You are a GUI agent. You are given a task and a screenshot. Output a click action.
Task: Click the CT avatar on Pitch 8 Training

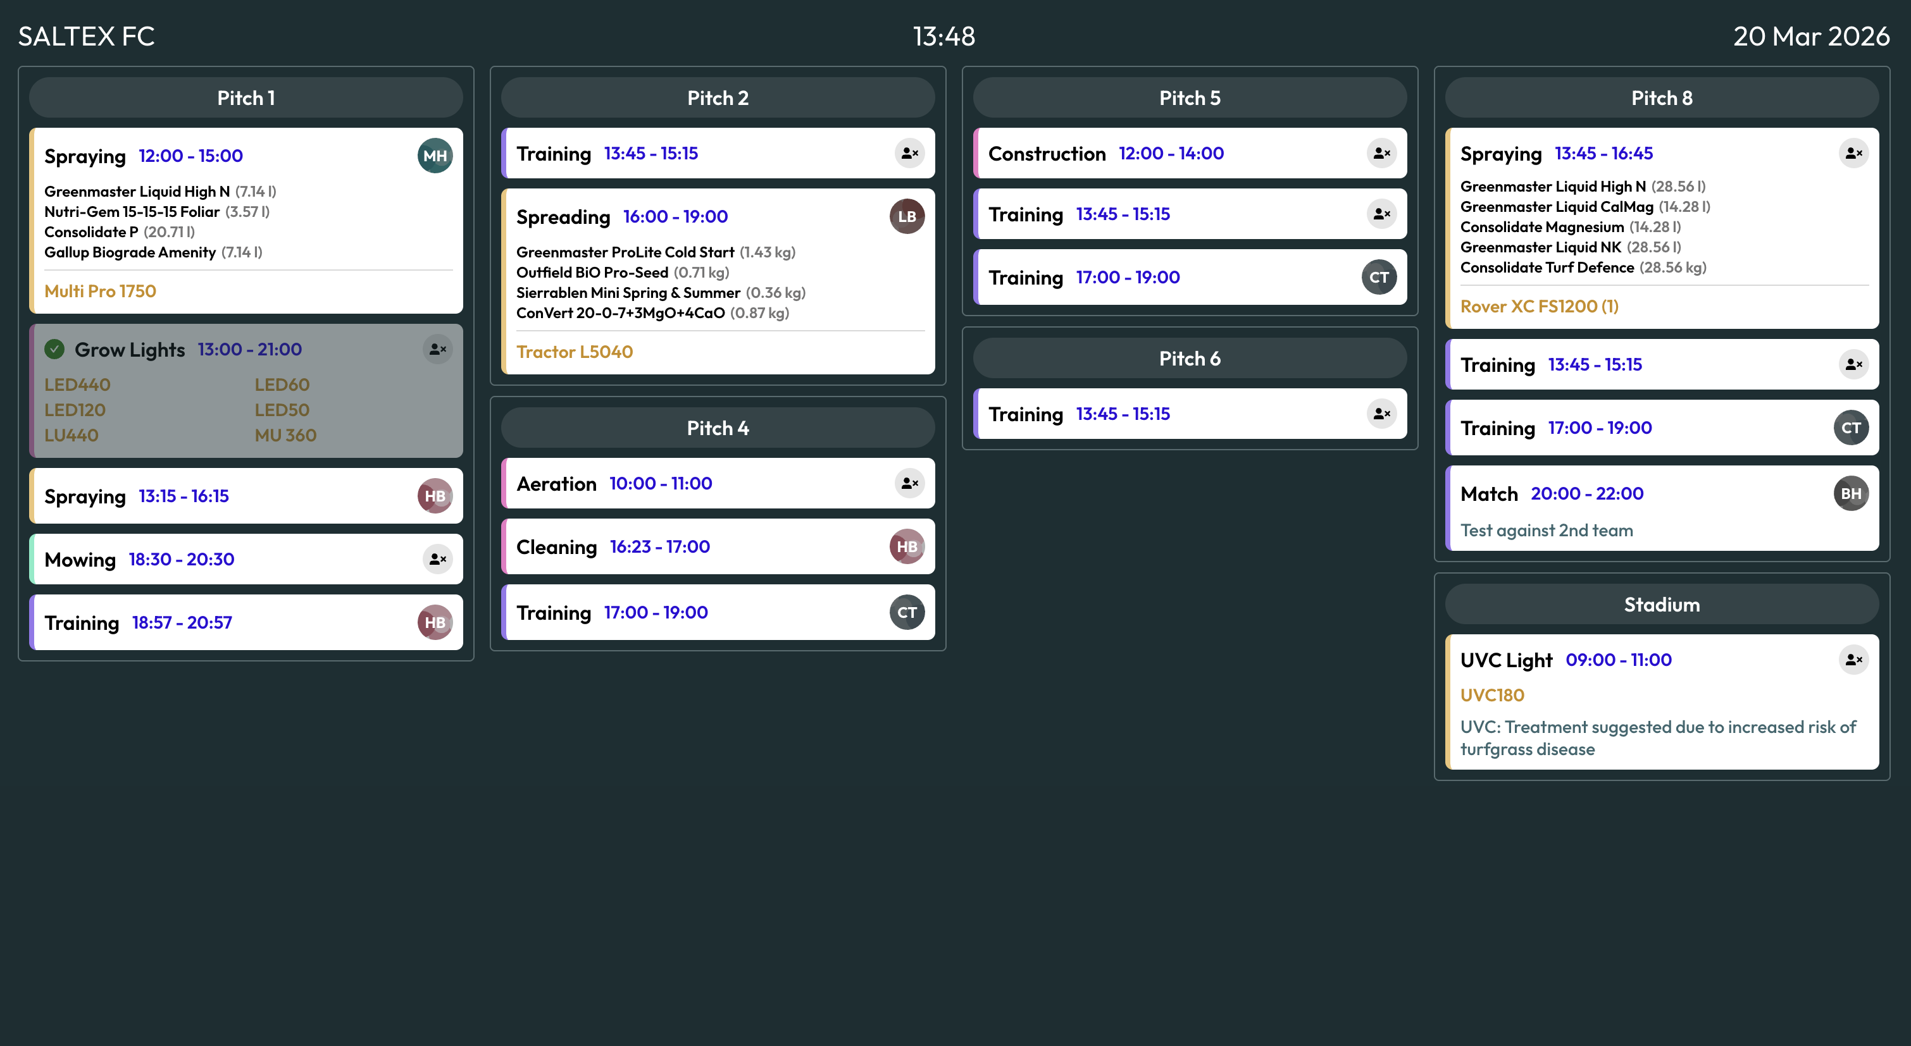[x=1851, y=428]
